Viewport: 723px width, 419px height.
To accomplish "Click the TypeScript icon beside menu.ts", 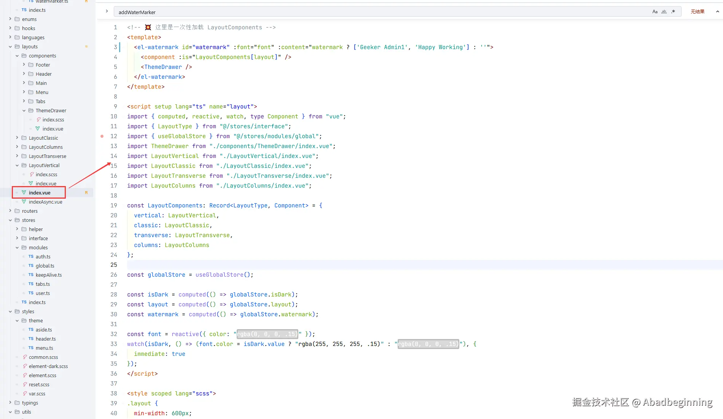I will point(31,348).
